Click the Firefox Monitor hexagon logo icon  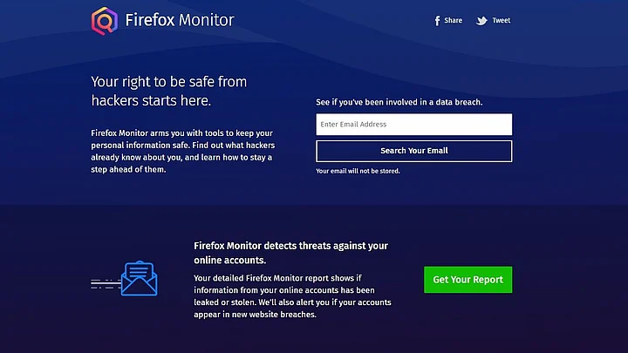[105, 20]
